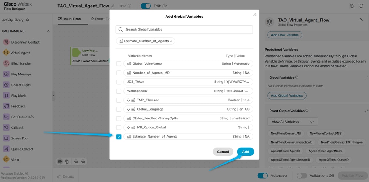The width and height of the screenshot is (369, 182).
Task: Toggle the Edit On switch
Action: click(146, 6)
